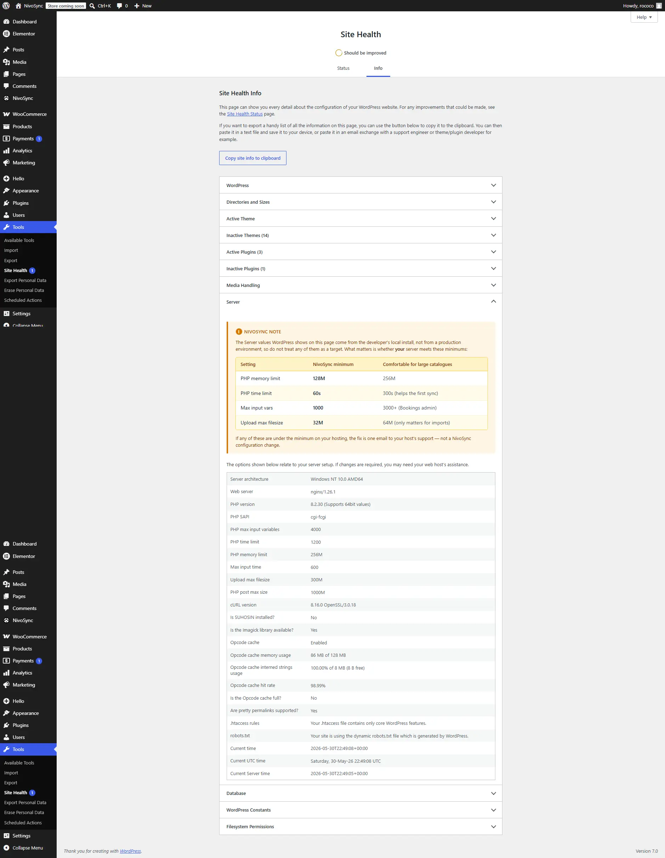Click the magnifier search icon beside Ctrl+K
The image size is (665, 858).
[92, 6]
